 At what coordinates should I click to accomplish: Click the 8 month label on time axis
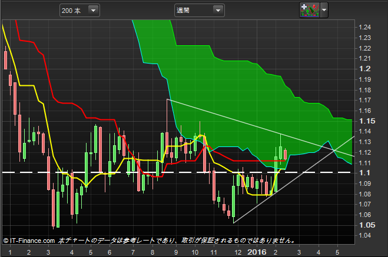152,252
